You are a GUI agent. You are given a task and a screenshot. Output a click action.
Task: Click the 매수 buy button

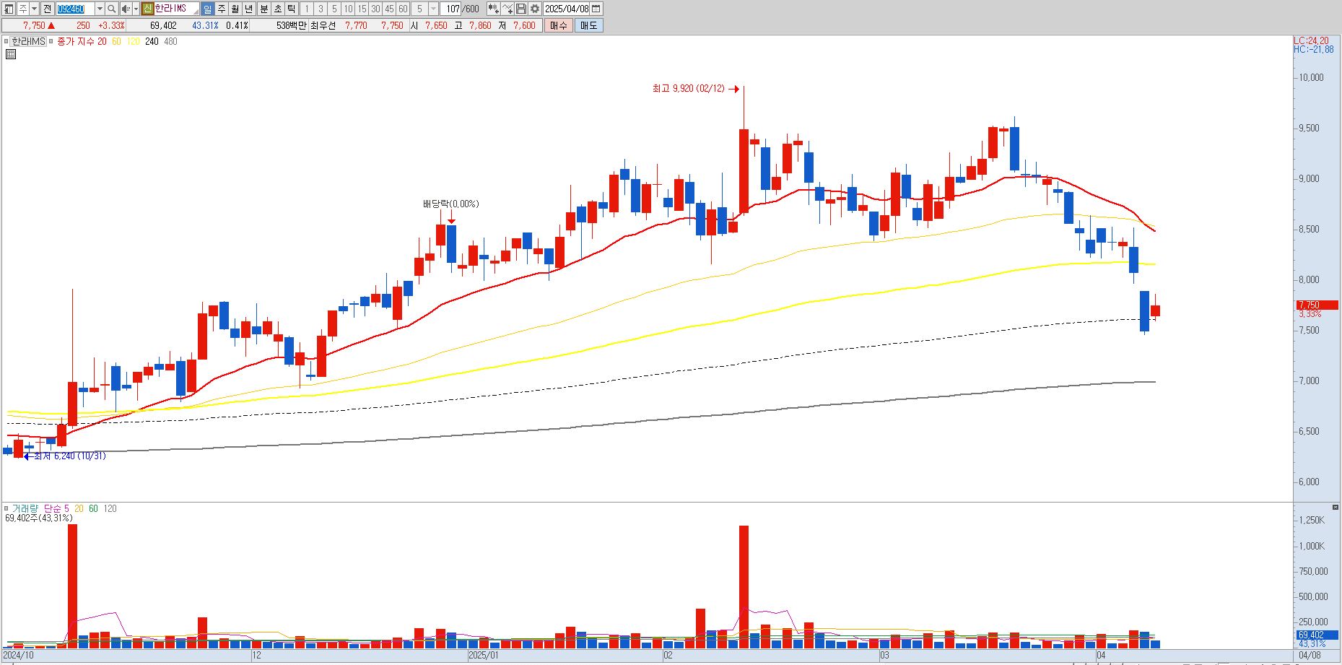pyautogui.click(x=559, y=25)
